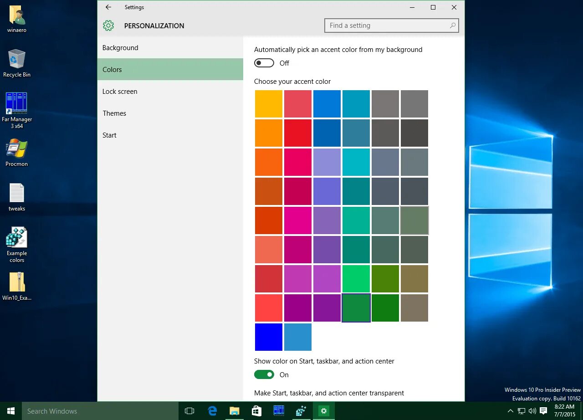The image size is (583, 420).
Task: Toggle automatic accent color from background
Action: coord(264,63)
